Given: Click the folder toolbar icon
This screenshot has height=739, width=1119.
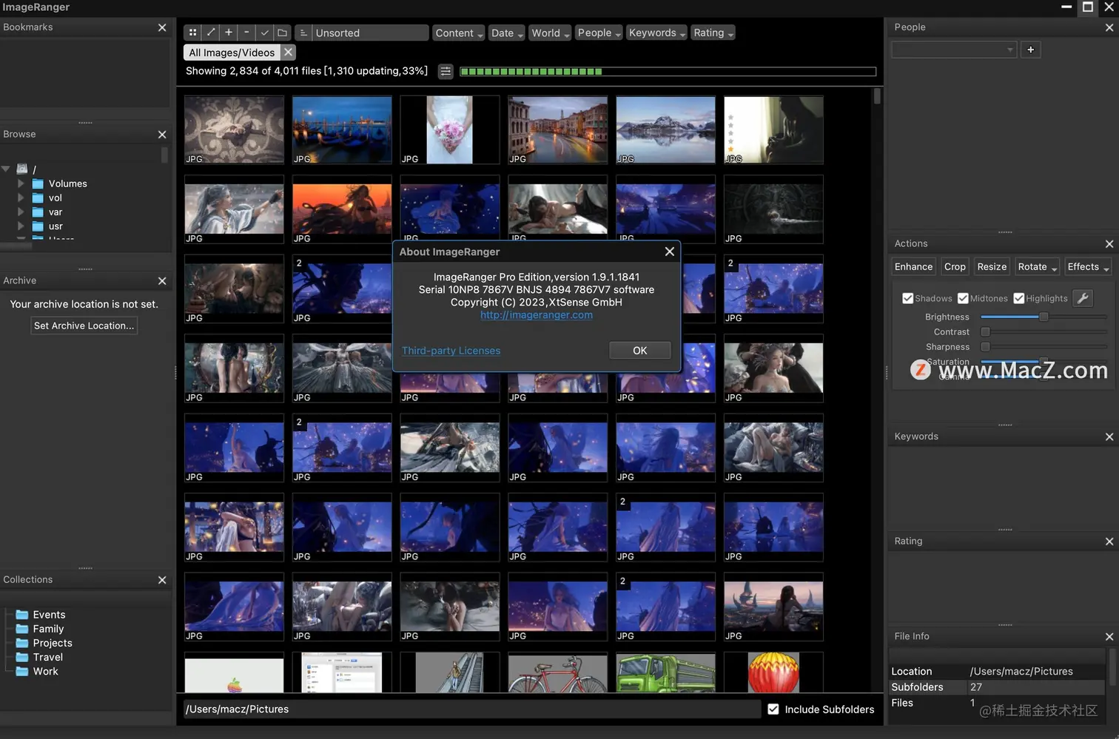Looking at the screenshot, I should 282,33.
